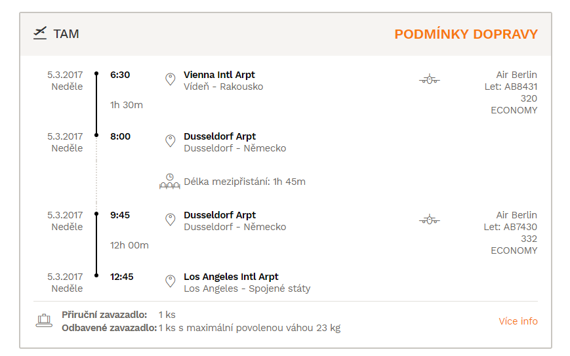Click the airplane icon for flight AB7430
570x356 pixels.
click(430, 220)
